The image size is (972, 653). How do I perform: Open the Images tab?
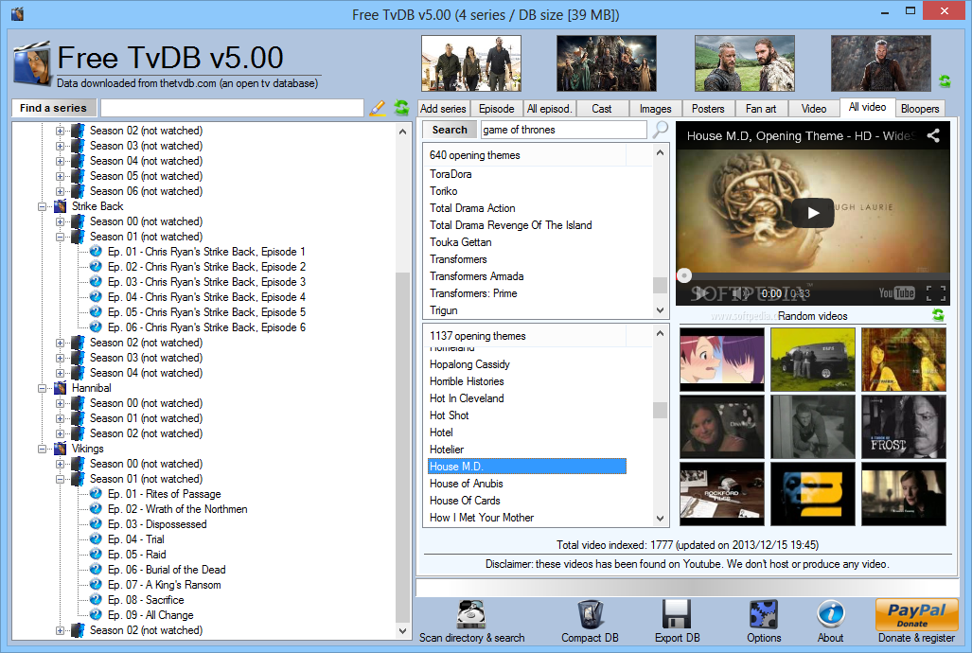pos(655,109)
